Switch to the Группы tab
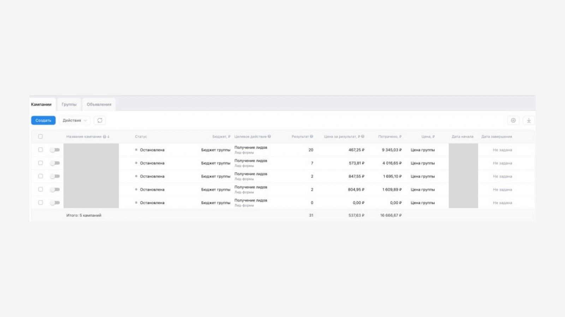The width and height of the screenshot is (565, 317). (x=69, y=104)
